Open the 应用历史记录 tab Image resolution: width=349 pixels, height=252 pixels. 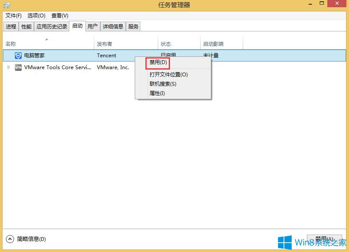(x=52, y=26)
